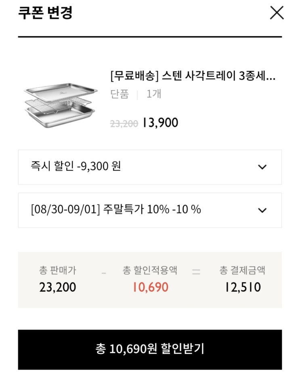Click the 총 결제금액 label

[x=243, y=270]
